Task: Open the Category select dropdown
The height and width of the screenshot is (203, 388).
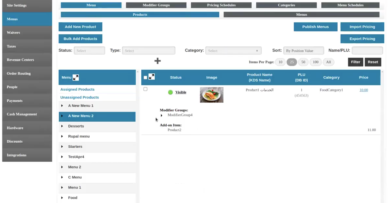Action: [233, 51]
